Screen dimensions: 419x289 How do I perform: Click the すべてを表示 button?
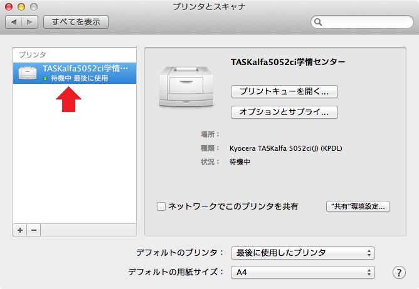tap(76, 22)
